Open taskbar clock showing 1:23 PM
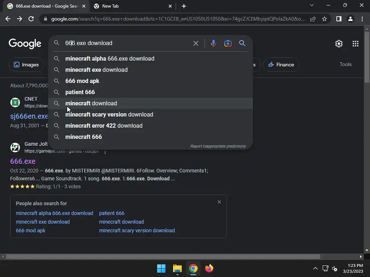 (x=353, y=268)
